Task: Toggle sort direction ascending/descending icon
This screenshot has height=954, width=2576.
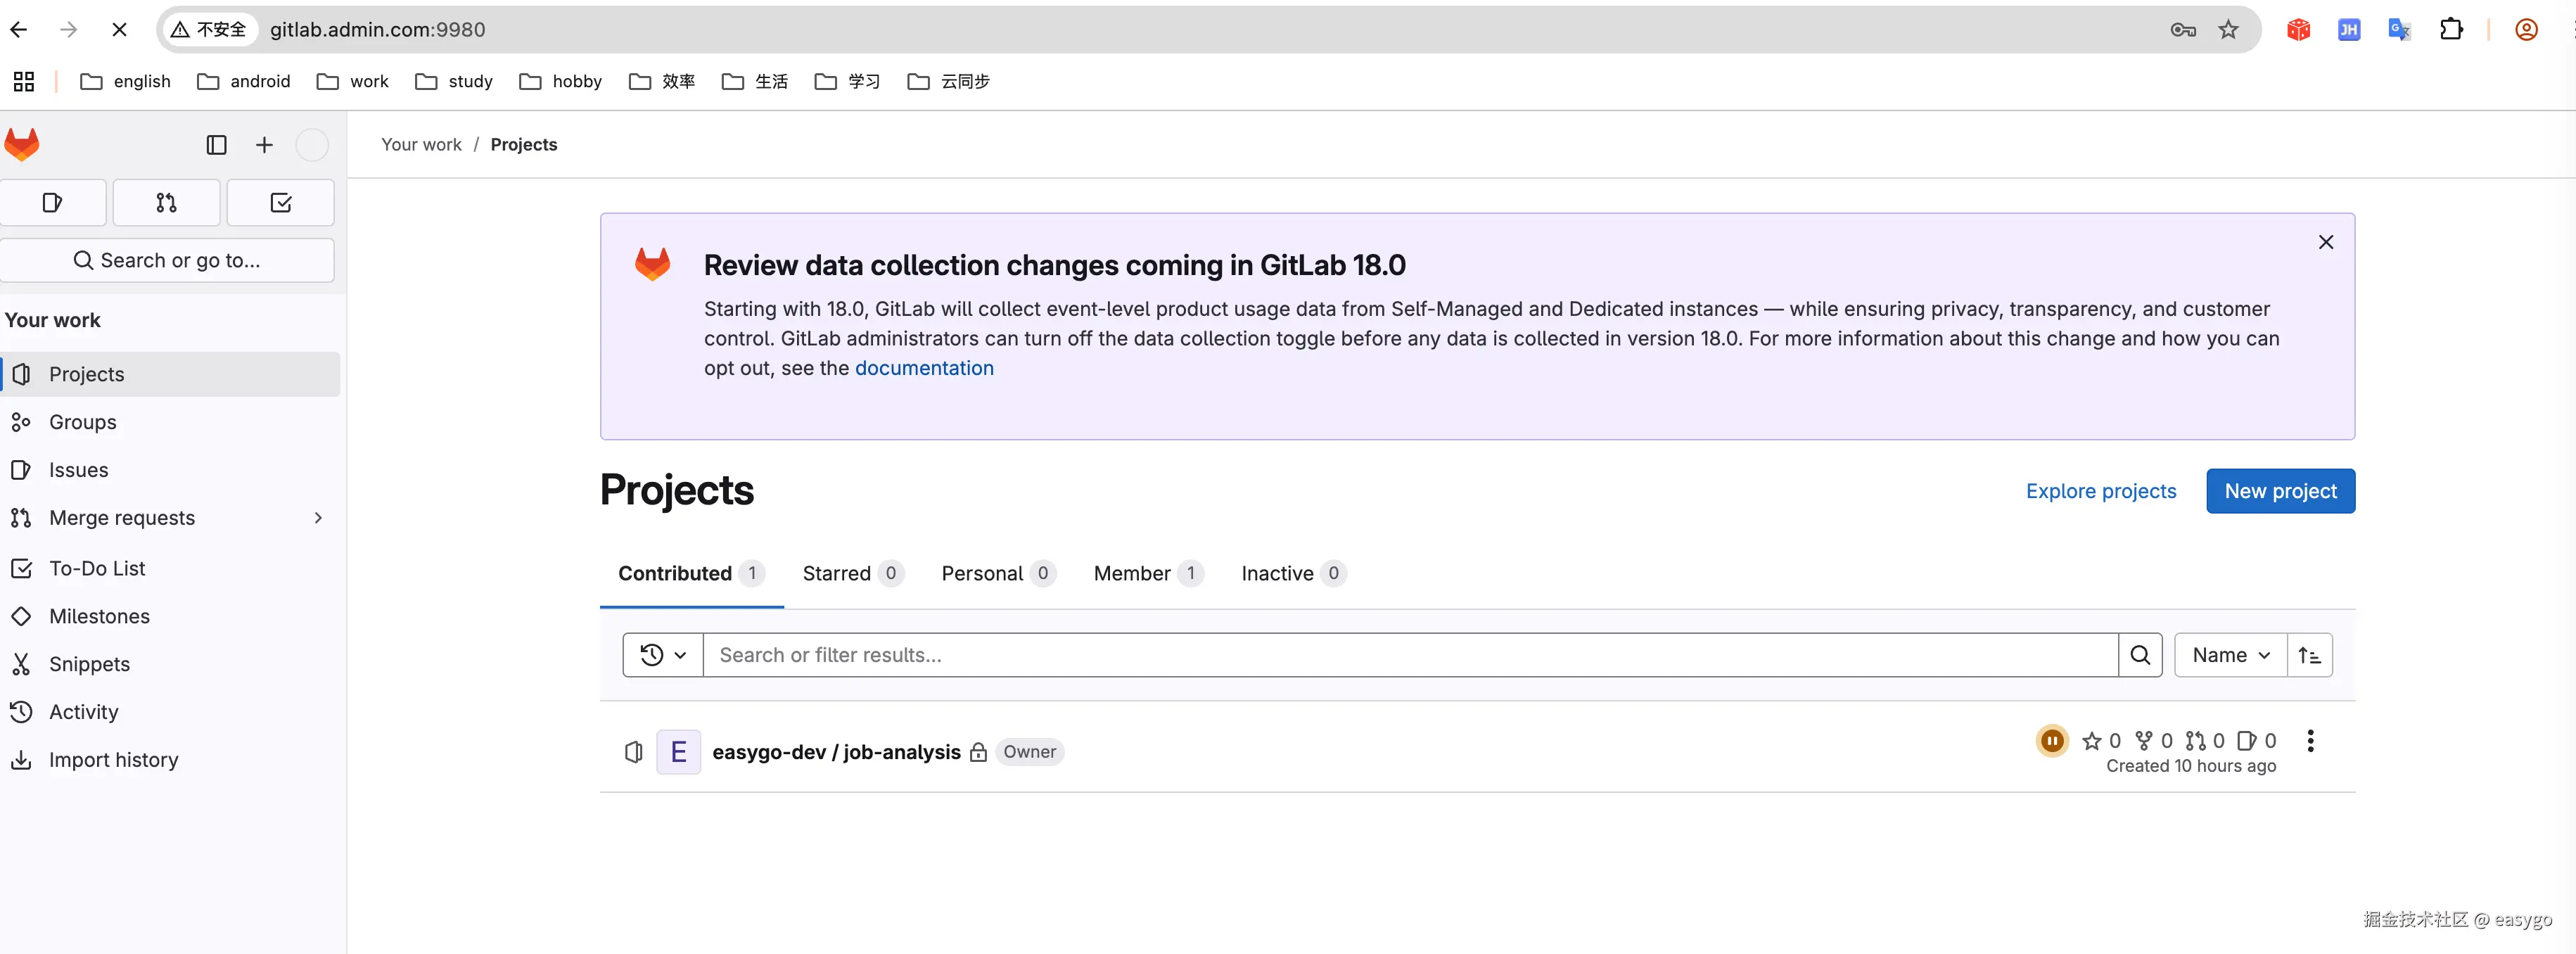Action: 2309,655
